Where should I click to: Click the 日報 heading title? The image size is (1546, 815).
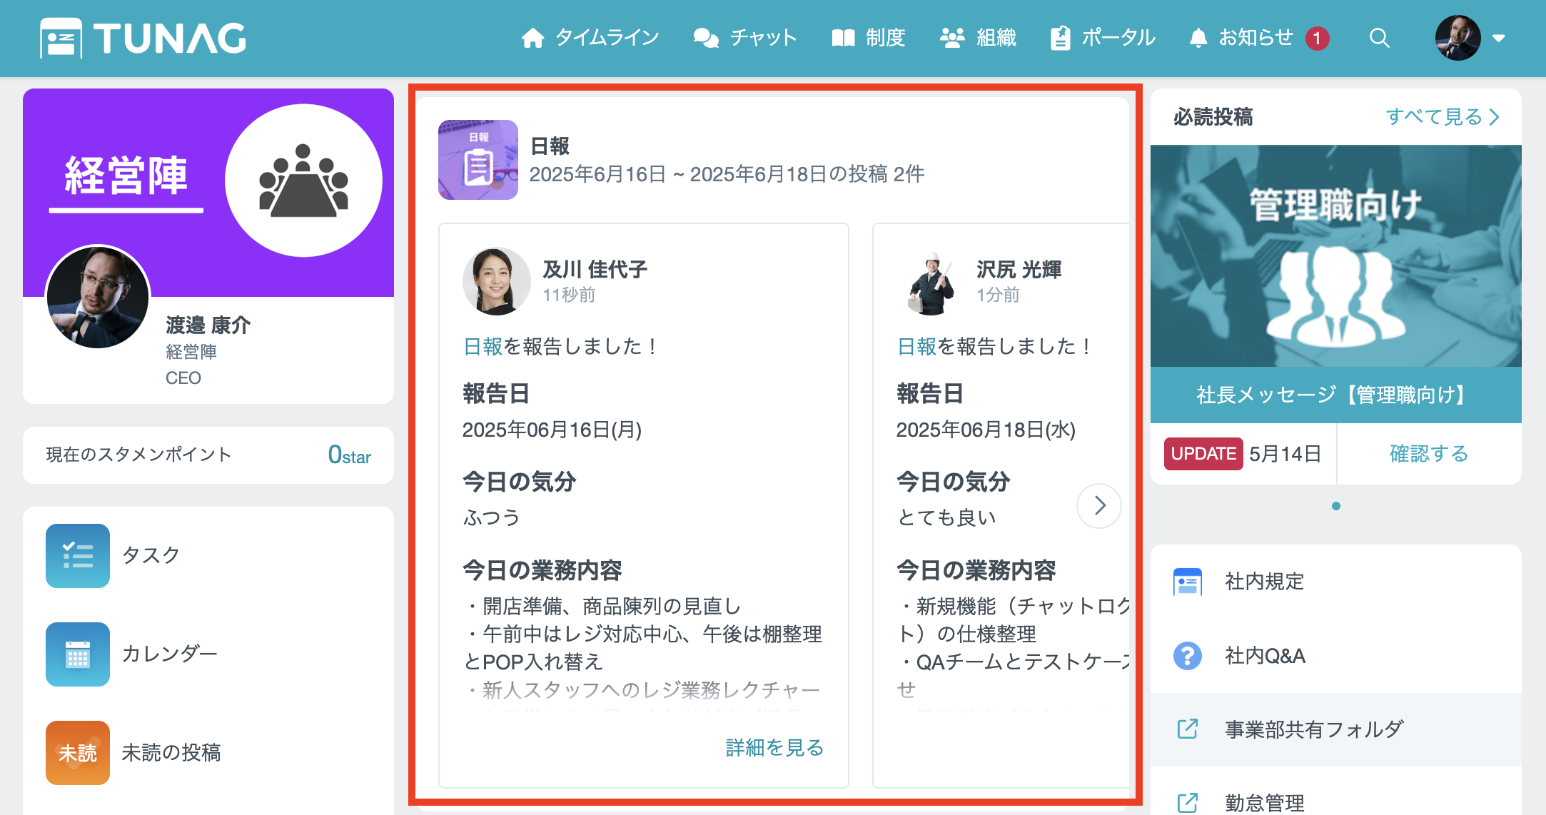[x=550, y=146]
